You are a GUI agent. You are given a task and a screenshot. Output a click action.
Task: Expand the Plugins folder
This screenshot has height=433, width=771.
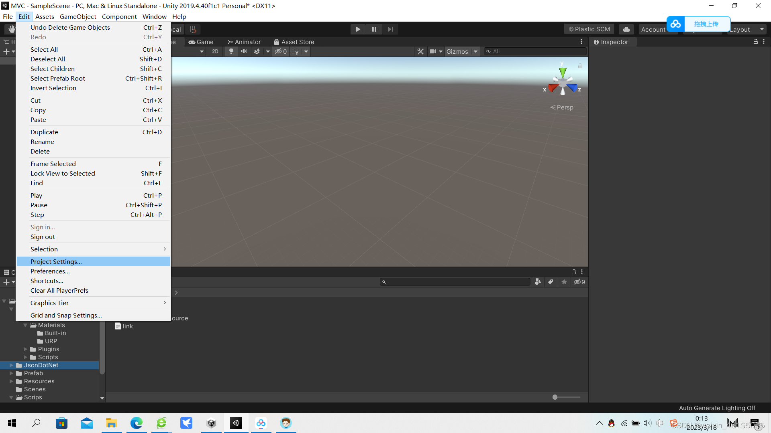(x=26, y=349)
